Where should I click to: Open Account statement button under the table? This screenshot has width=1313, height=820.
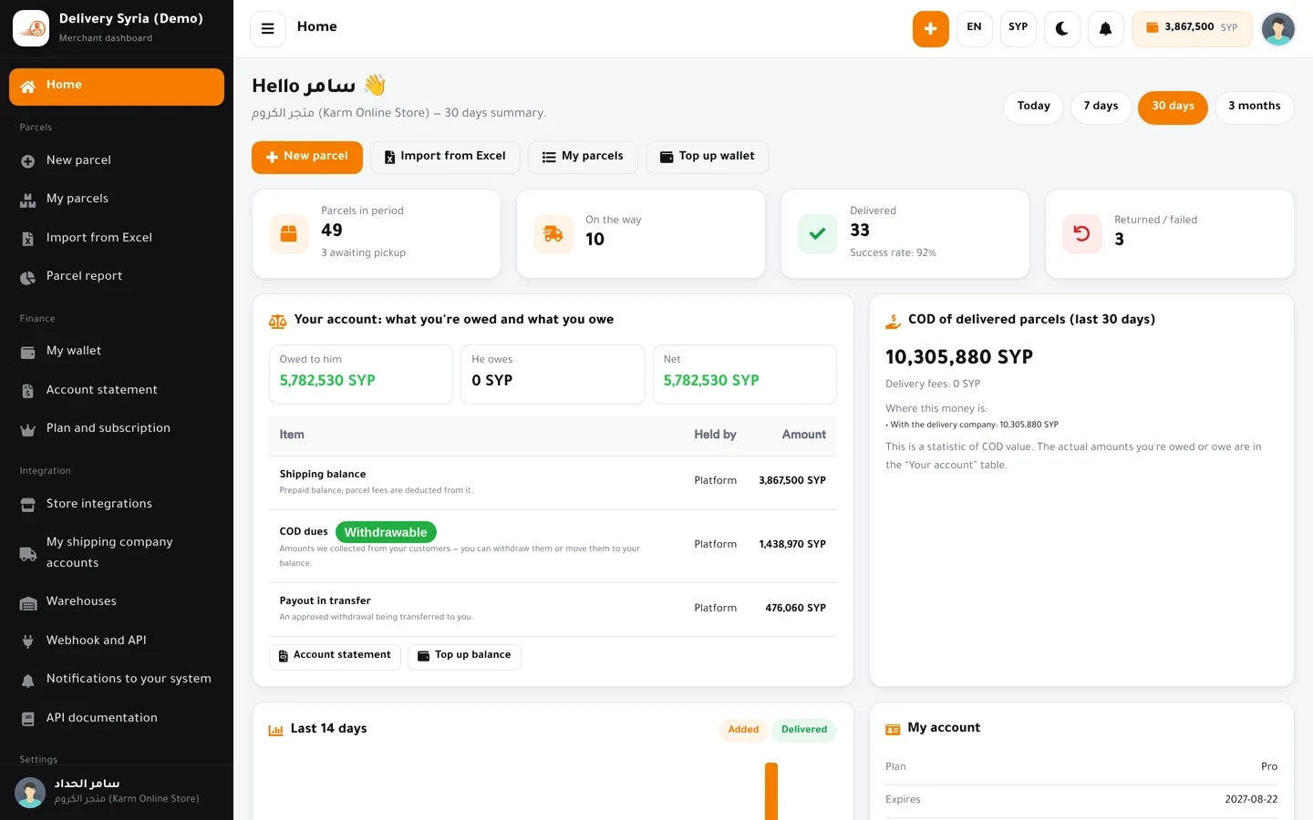click(x=335, y=656)
